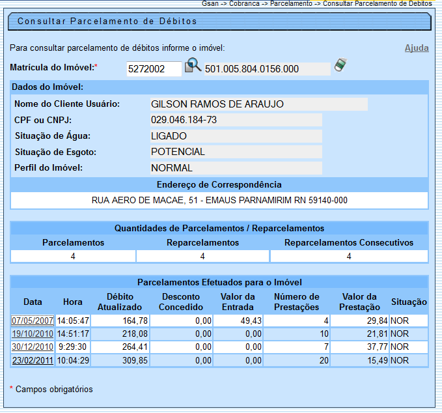The width and height of the screenshot is (442, 413).
Task: Click the inscription field 501.005.804.0156.000
Action: coord(267,69)
